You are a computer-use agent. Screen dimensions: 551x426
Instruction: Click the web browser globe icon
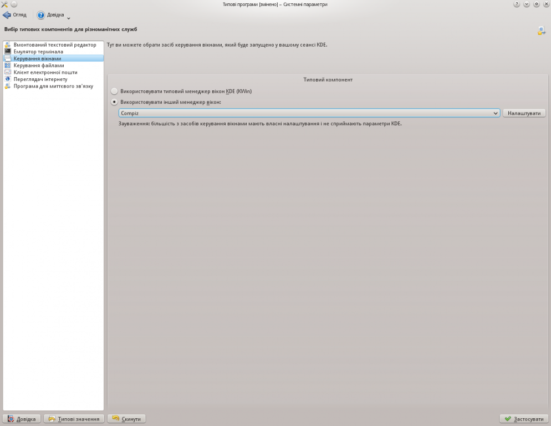pyautogui.click(x=7, y=79)
